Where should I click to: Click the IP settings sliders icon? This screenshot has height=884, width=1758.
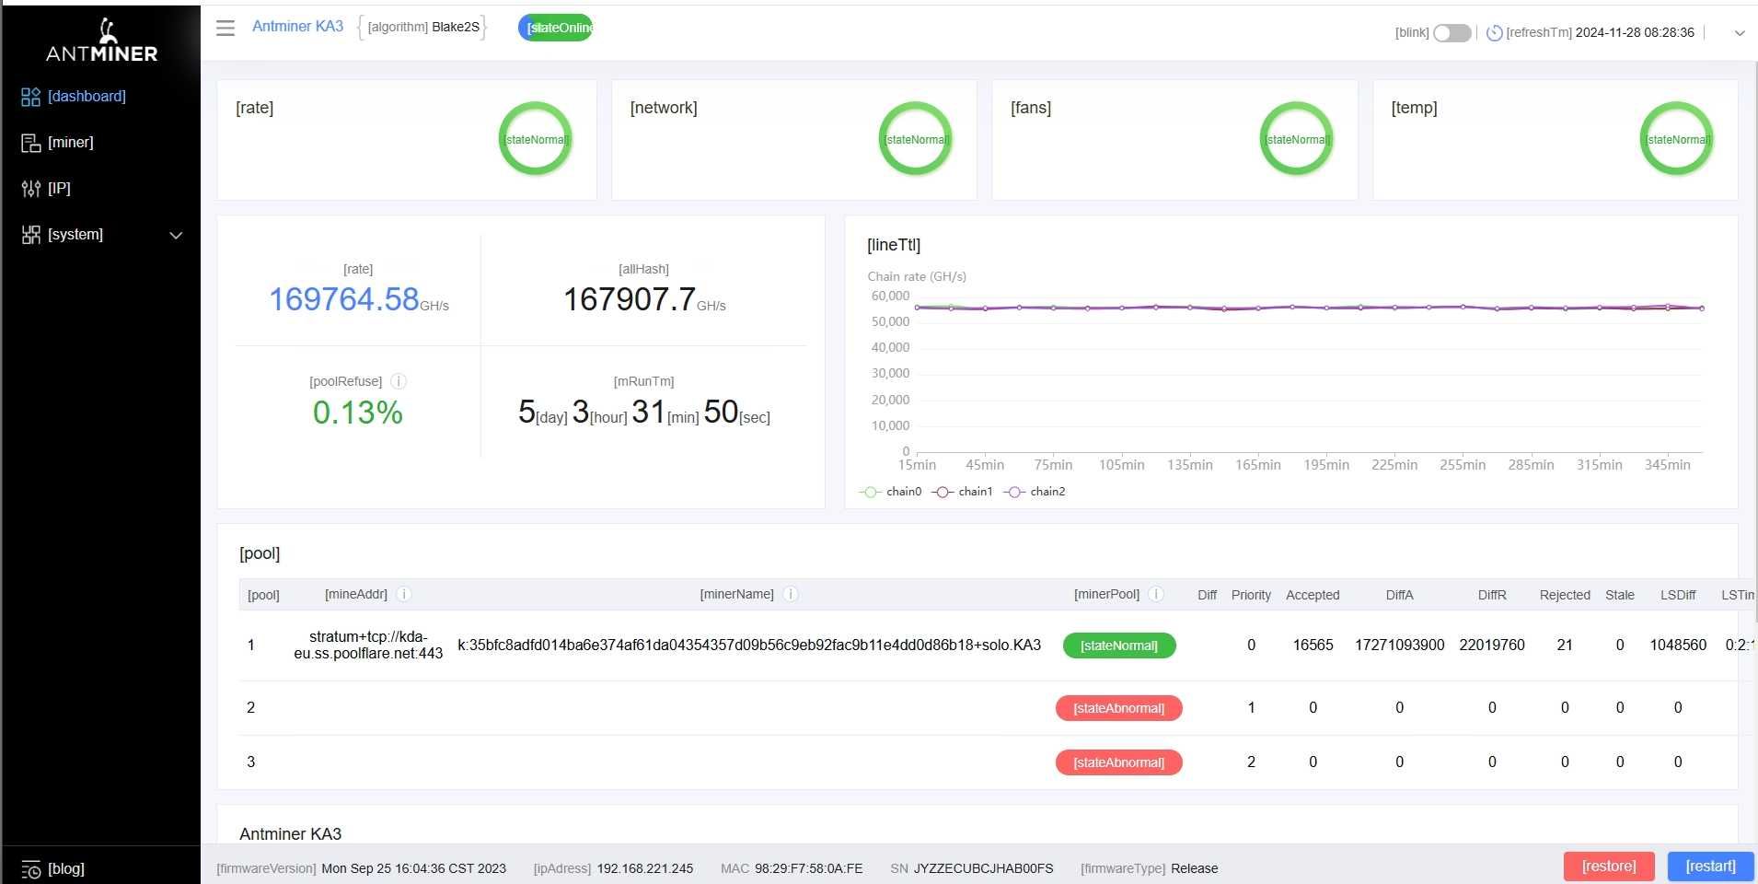click(31, 189)
